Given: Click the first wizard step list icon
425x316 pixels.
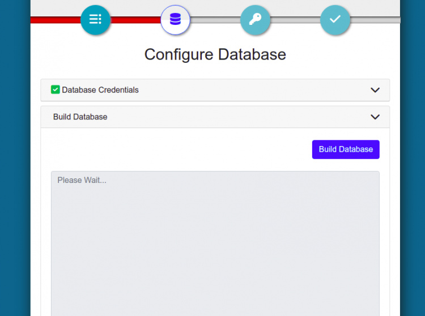Looking at the screenshot, I should 95,20.
